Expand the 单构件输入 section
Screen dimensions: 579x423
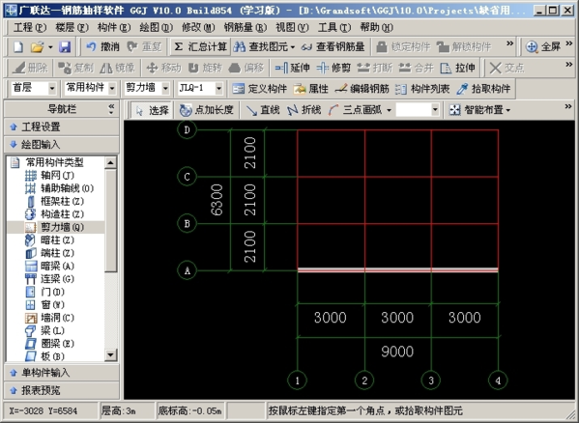[62, 373]
